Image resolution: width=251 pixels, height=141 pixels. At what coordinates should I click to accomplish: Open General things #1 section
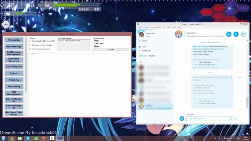pyautogui.click(x=14, y=100)
